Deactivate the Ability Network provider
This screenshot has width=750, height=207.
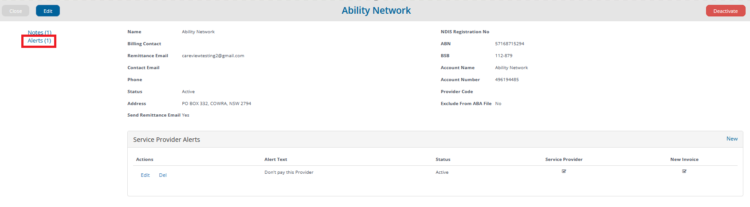726,11
